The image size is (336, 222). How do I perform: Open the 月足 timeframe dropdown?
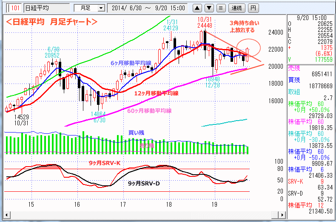pos(89,8)
